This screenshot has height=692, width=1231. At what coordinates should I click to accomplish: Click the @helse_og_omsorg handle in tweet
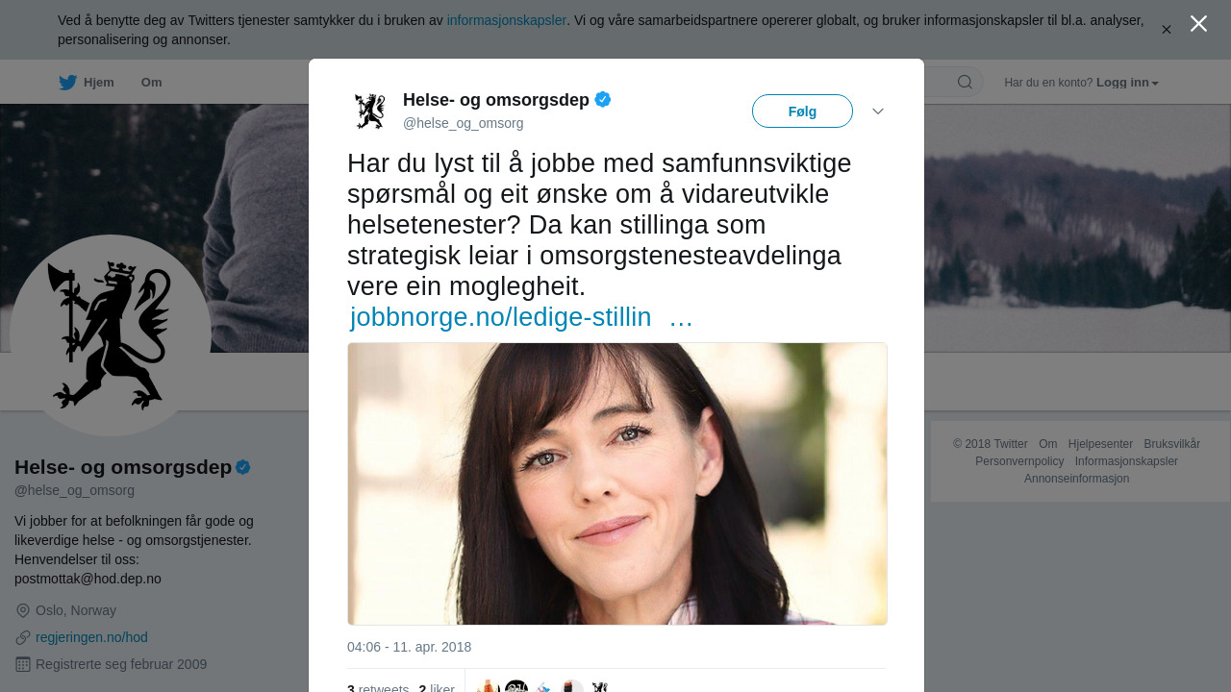pos(464,123)
